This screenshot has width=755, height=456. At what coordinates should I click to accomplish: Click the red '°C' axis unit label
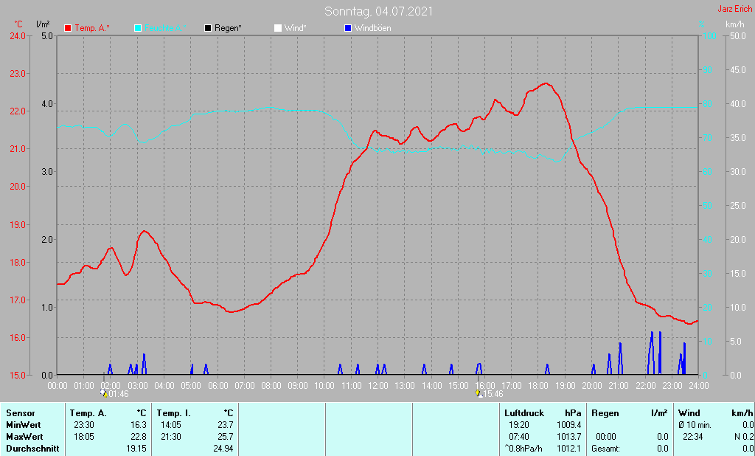18,24
